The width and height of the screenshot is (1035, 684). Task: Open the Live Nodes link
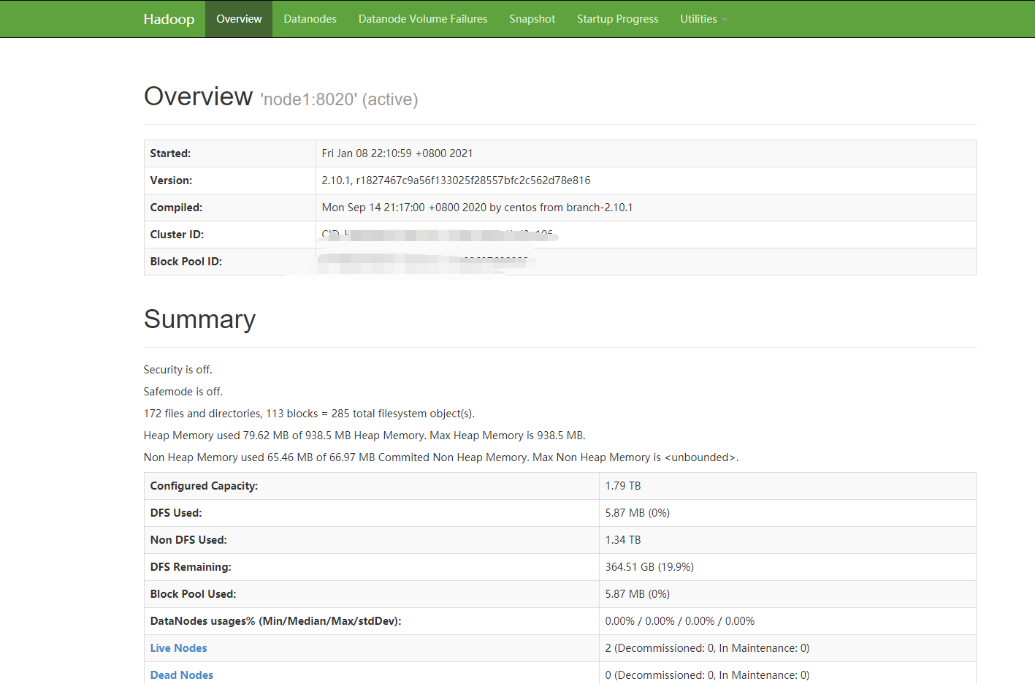click(x=178, y=648)
